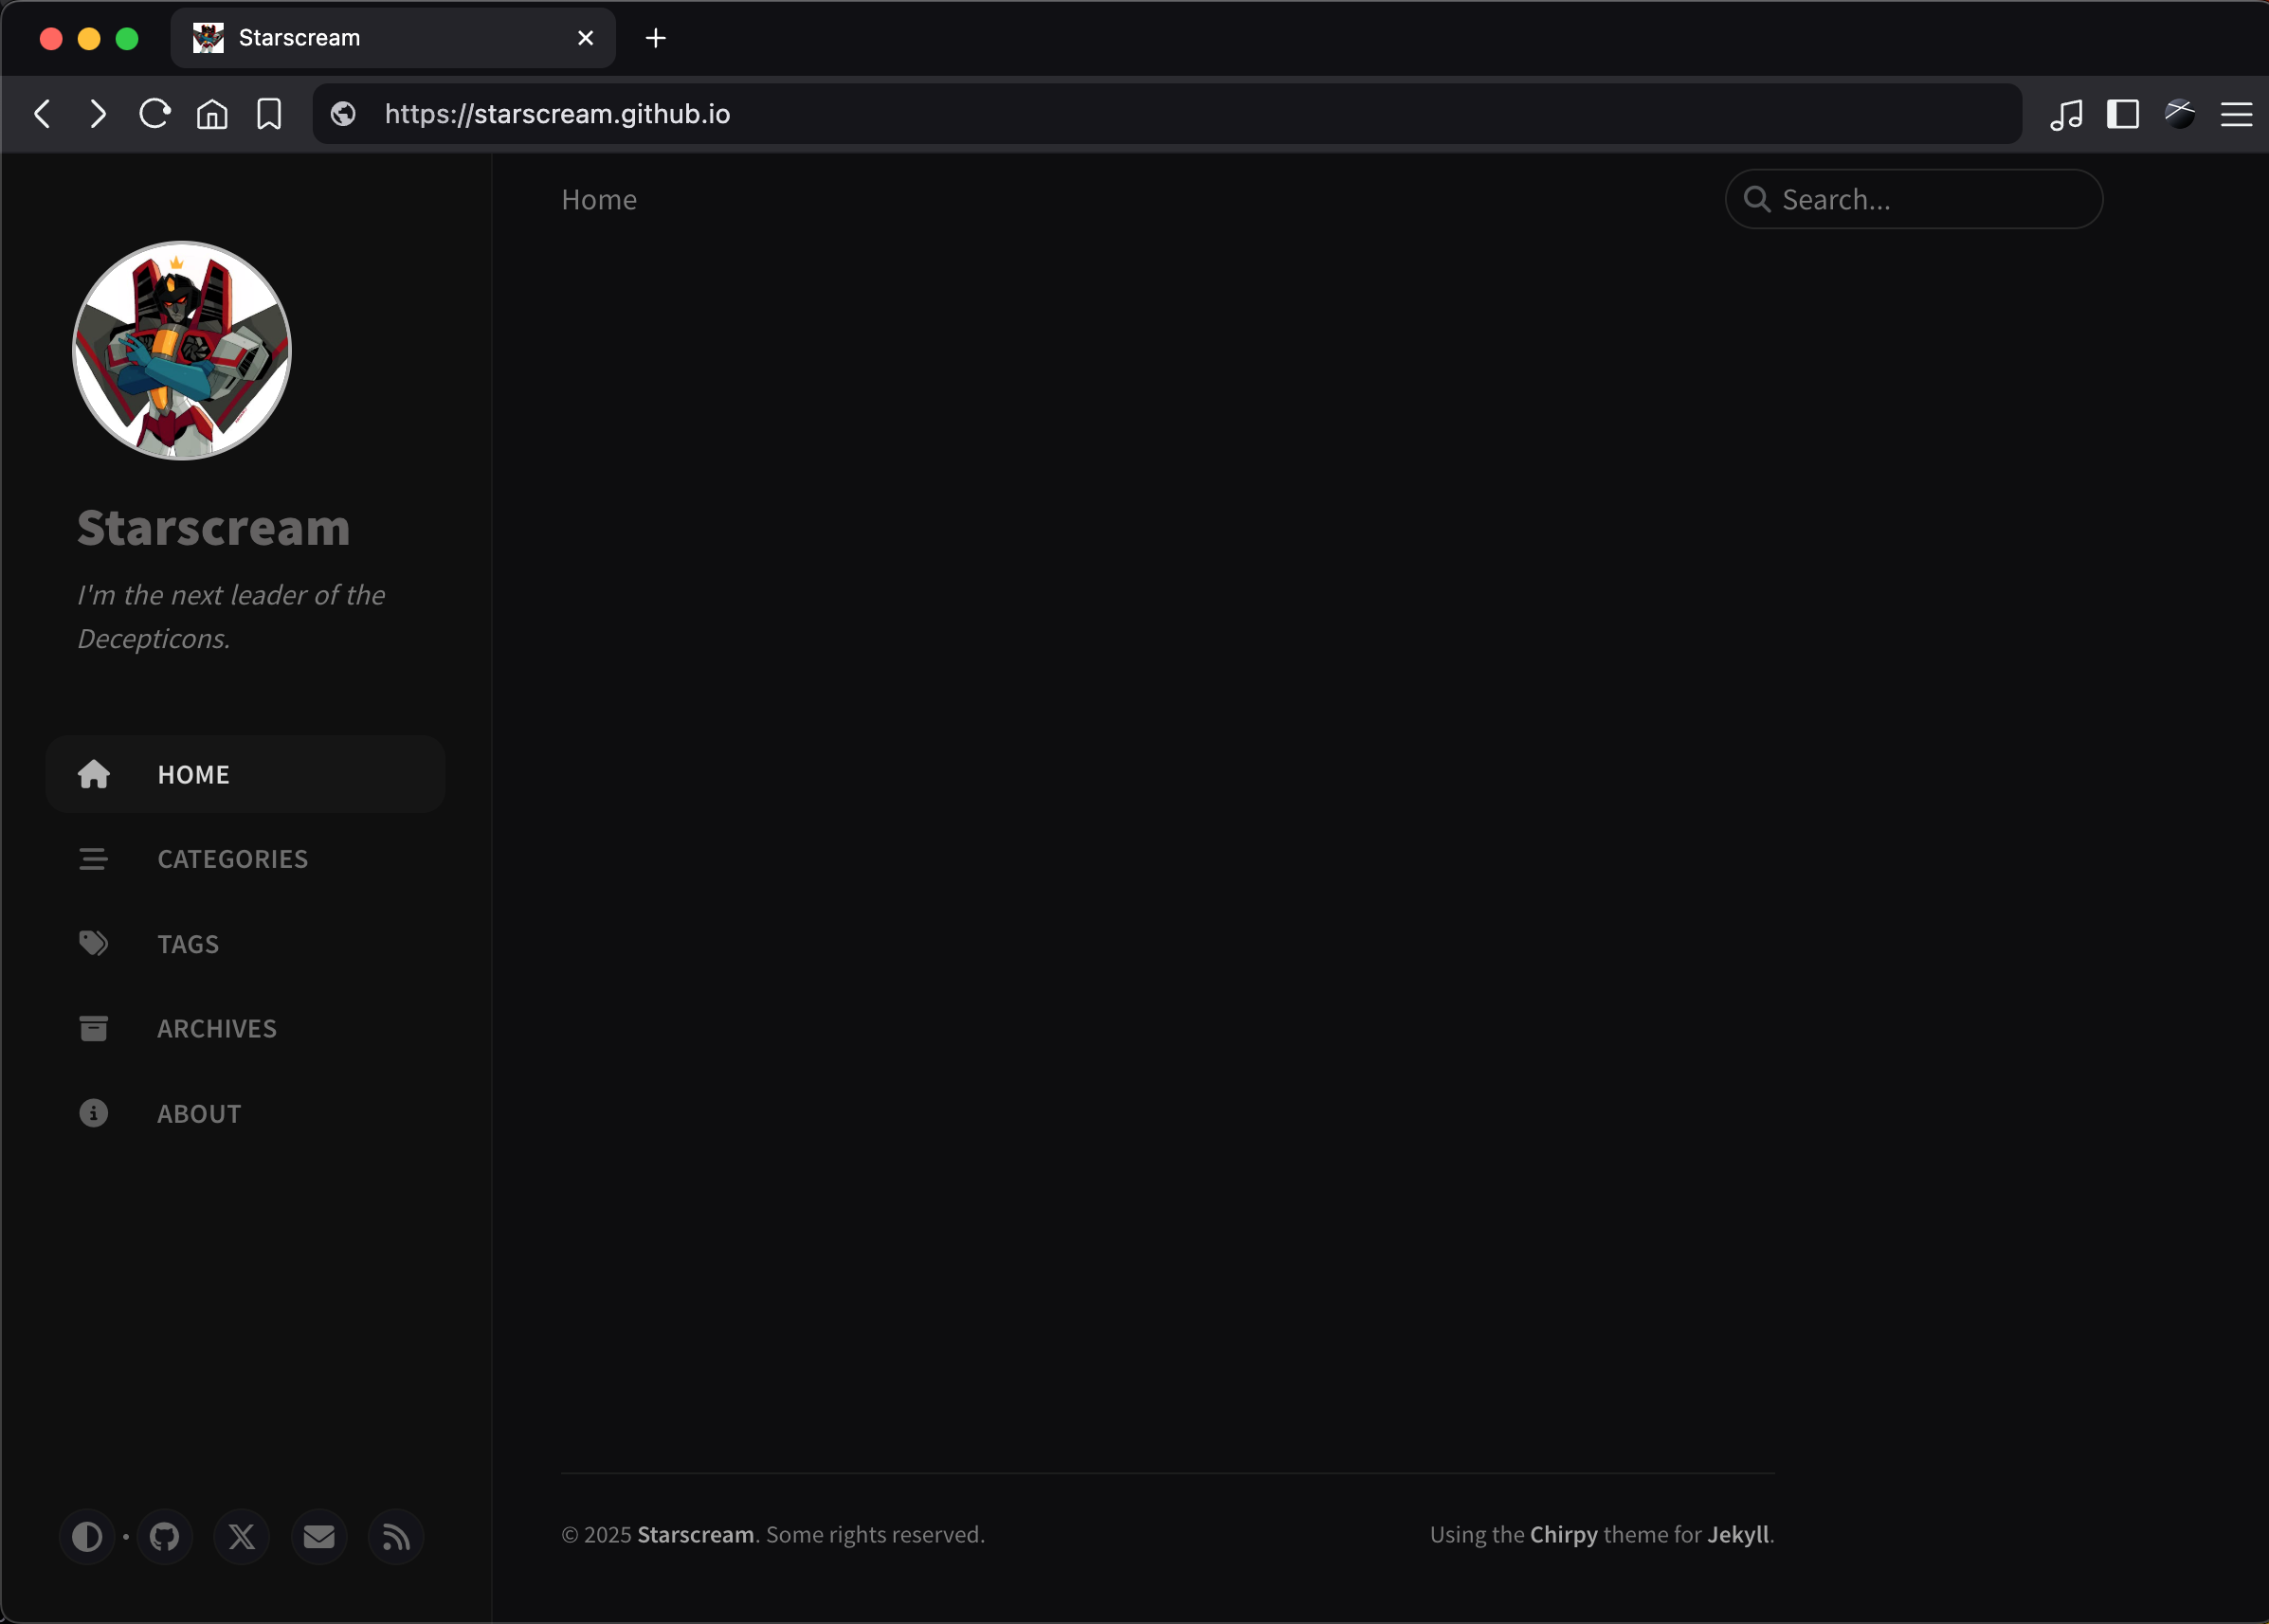The height and width of the screenshot is (1624, 2269).
Task: Open the browser home page icon
Action: click(x=212, y=114)
